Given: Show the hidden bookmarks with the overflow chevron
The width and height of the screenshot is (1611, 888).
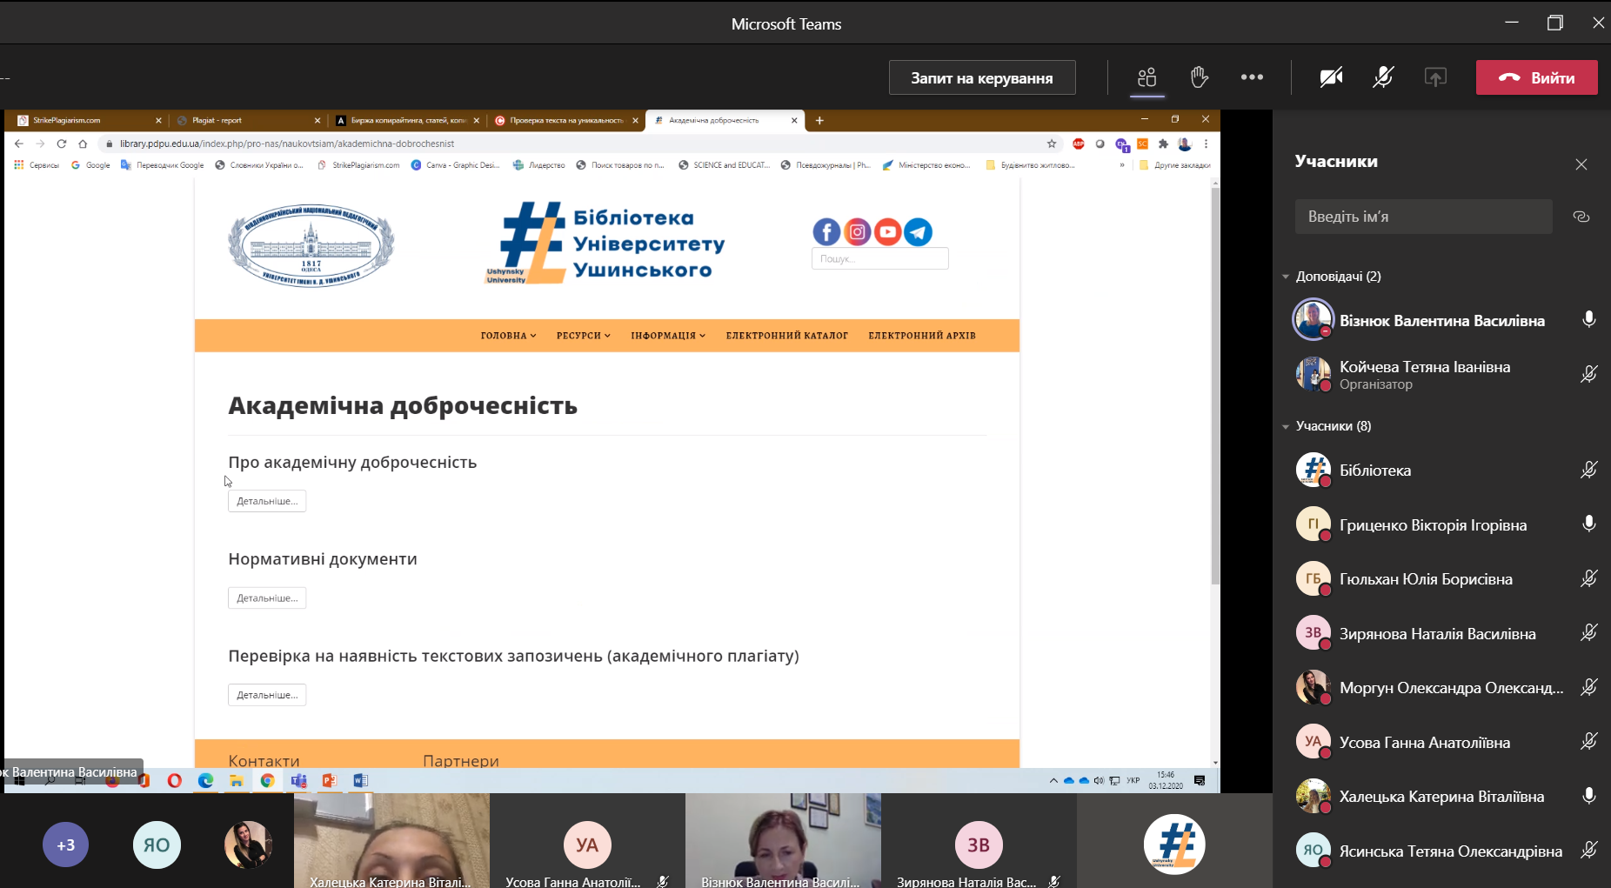Looking at the screenshot, I should tap(1121, 165).
